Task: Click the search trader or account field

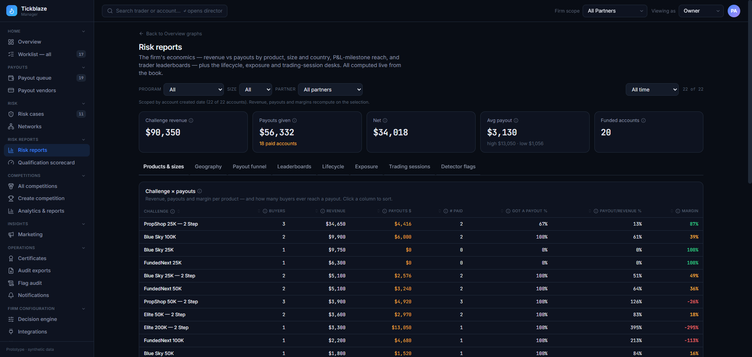Action: (165, 11)
